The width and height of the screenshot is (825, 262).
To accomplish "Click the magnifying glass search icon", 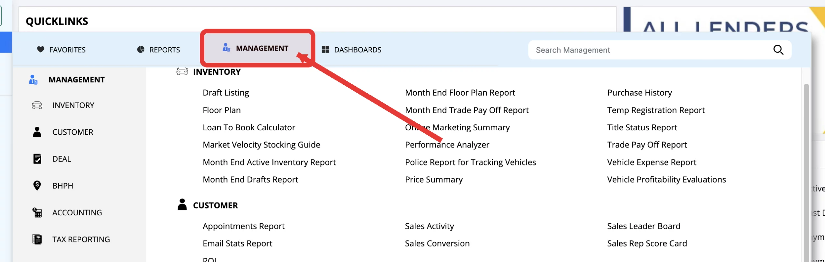I will coord(778,50).
